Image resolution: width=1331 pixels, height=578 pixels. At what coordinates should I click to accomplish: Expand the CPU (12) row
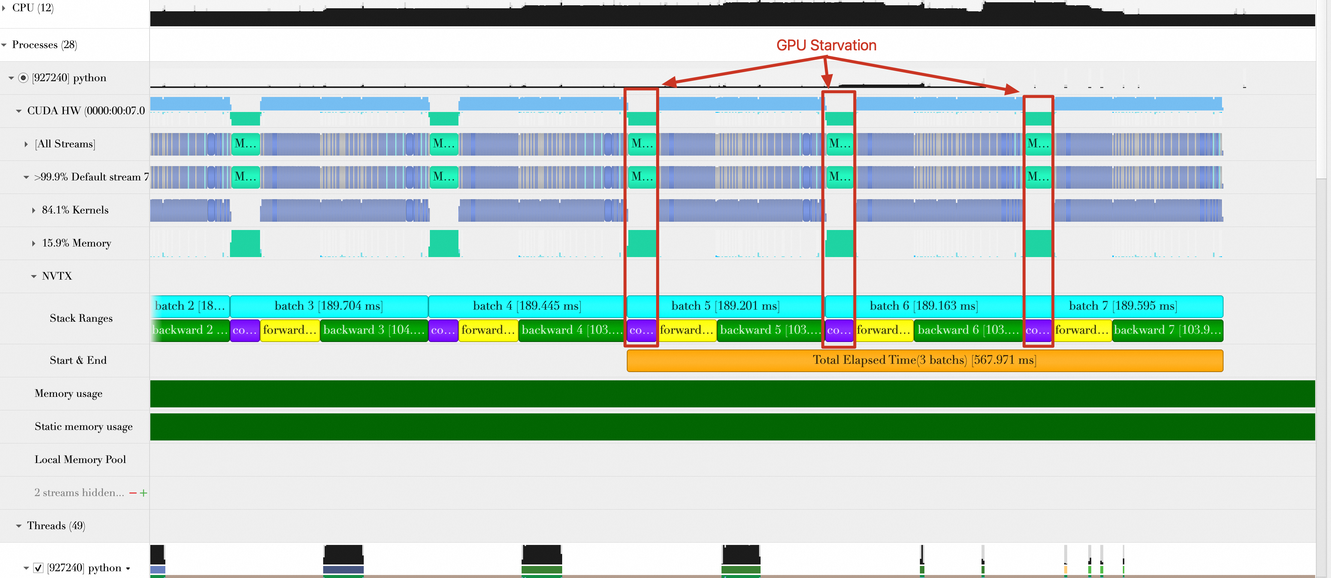click(4, 8)
